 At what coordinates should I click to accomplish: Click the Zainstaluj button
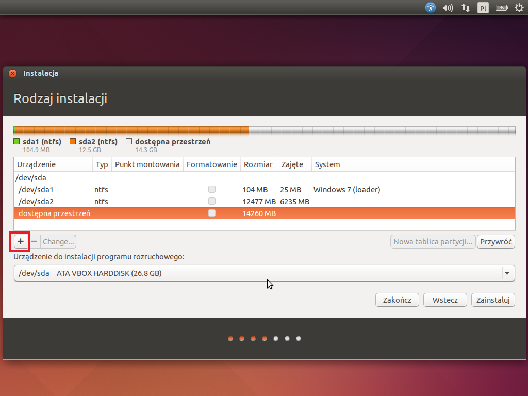coord(493,300)
